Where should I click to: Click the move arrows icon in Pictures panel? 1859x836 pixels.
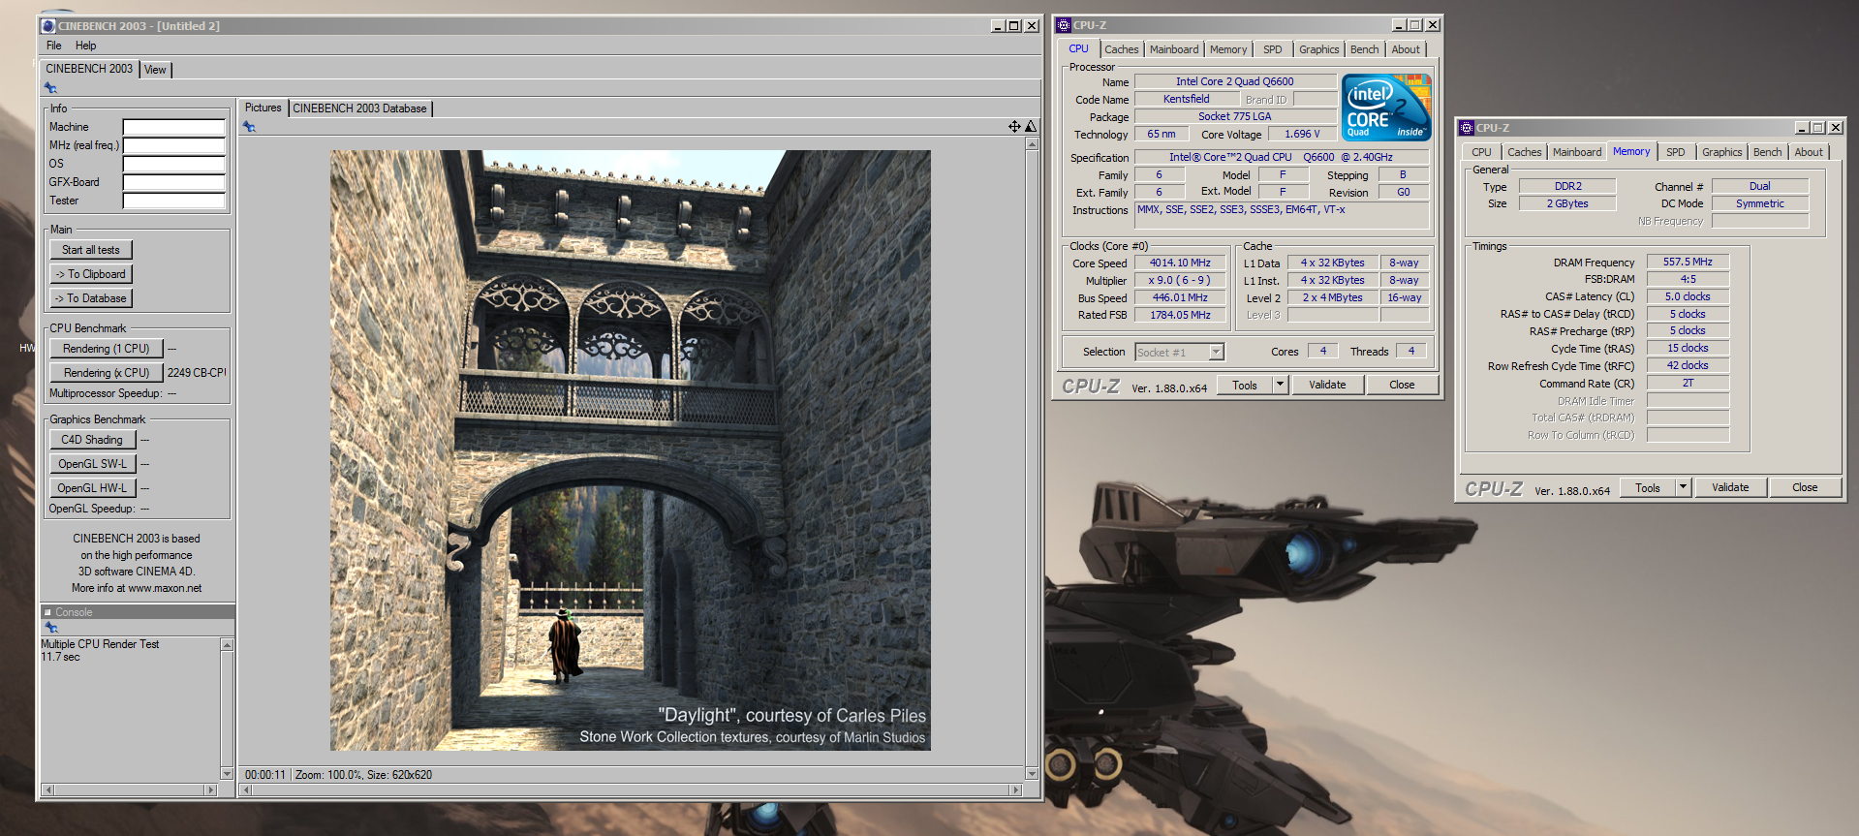pos(1014,127)
